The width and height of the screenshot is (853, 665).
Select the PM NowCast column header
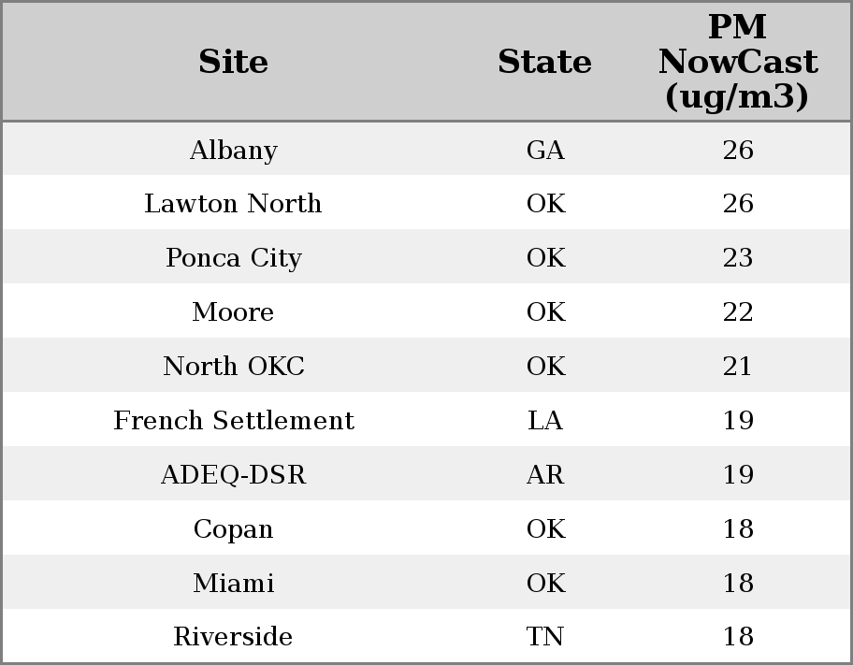(x=737, y=63)
